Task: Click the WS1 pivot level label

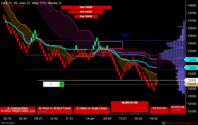Action: [135, 65]
